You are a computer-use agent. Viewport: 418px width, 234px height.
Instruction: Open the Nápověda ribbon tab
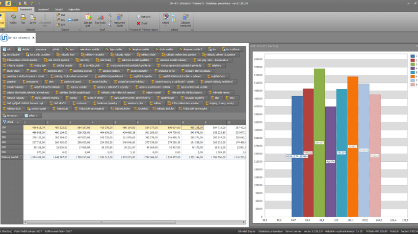(74, 9)
